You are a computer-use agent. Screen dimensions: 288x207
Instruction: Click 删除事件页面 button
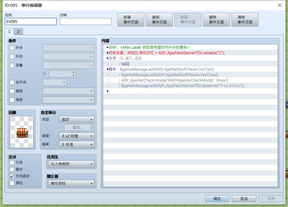click(x=216, y=20)
